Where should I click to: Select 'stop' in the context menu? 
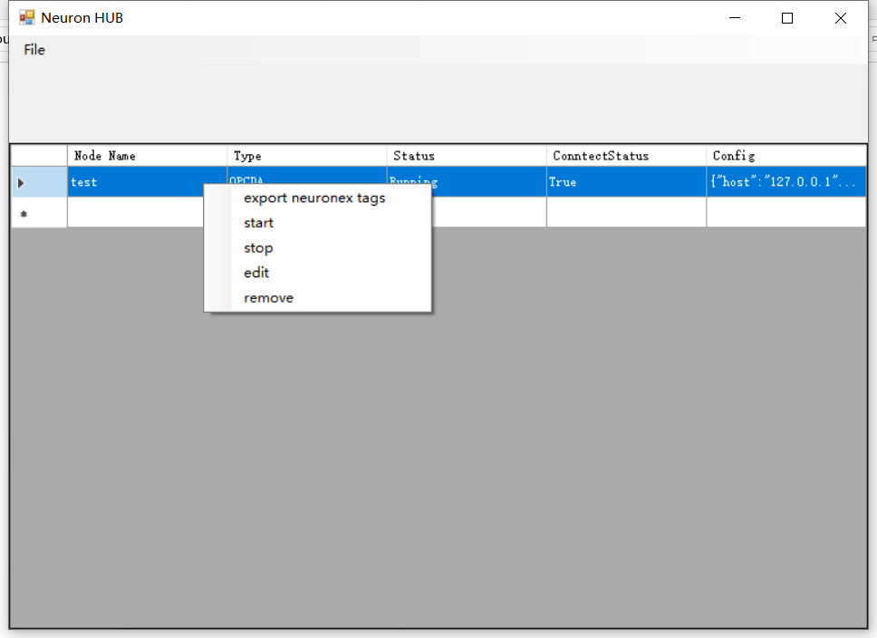[257, 247]
